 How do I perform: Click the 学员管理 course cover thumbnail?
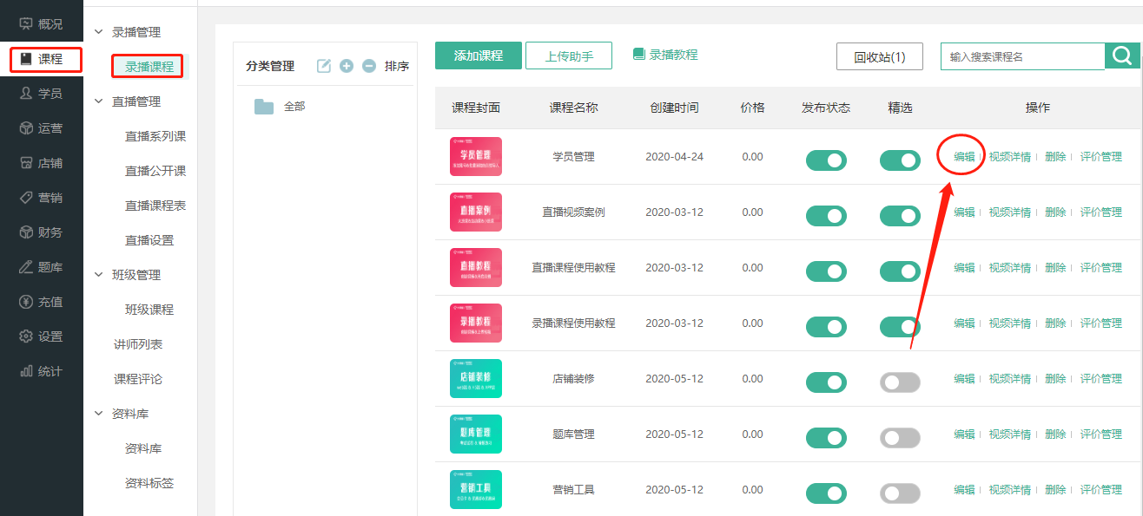coord(476,157)
